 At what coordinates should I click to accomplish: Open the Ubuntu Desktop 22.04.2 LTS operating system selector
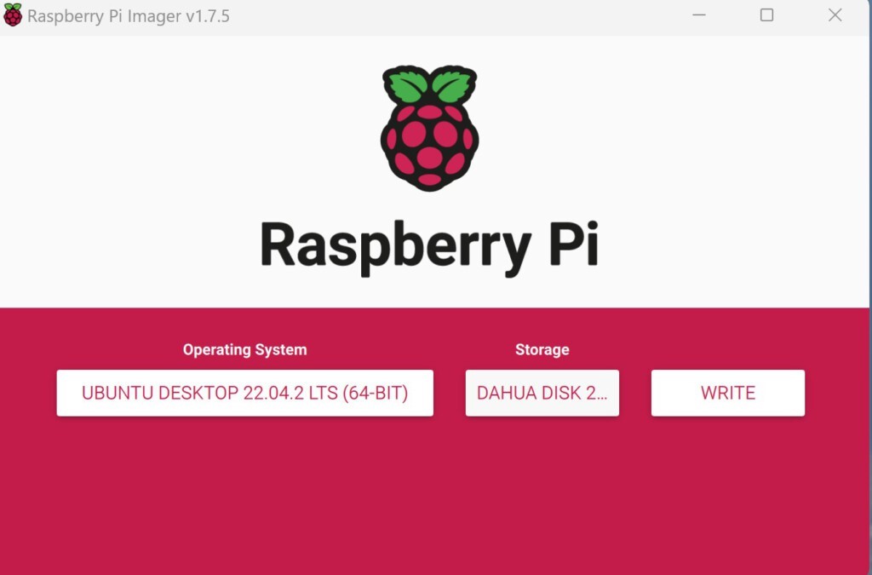click(x=244, y=393)
